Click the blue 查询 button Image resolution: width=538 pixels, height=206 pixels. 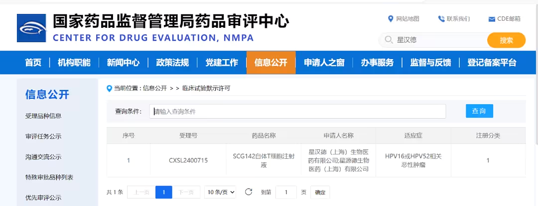pos(479,111)
